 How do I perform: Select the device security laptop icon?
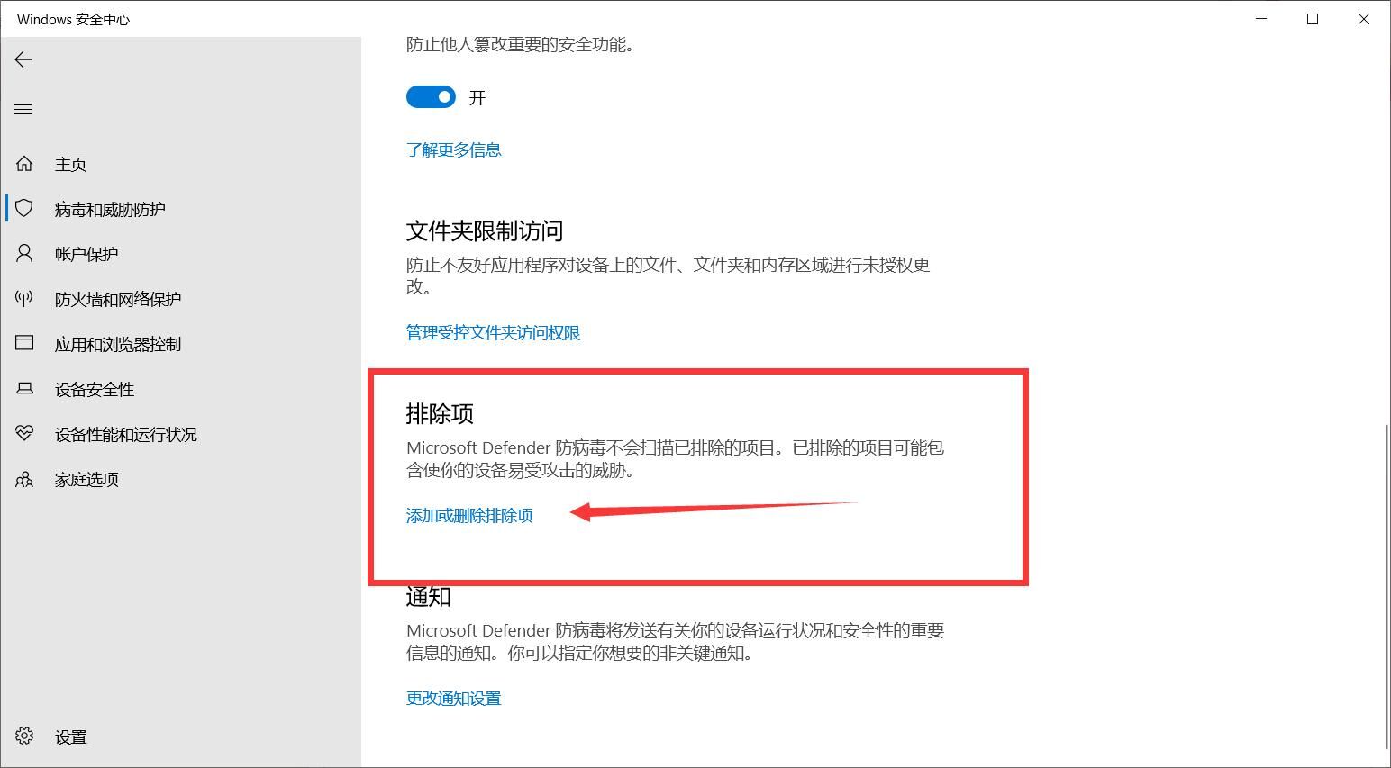24,389
